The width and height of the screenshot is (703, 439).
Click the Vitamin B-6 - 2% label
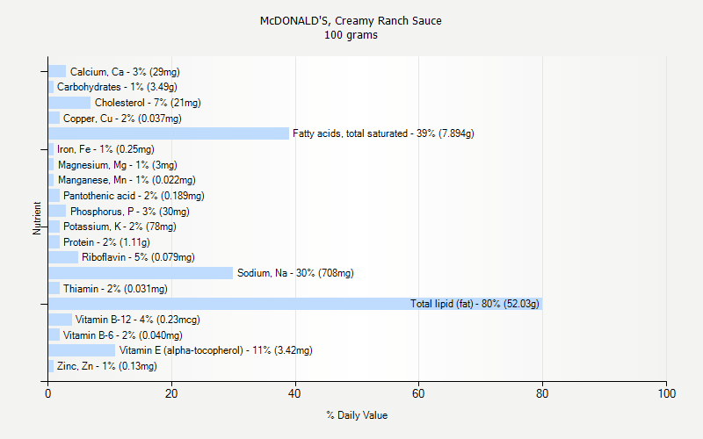click(x=123, y=335)
